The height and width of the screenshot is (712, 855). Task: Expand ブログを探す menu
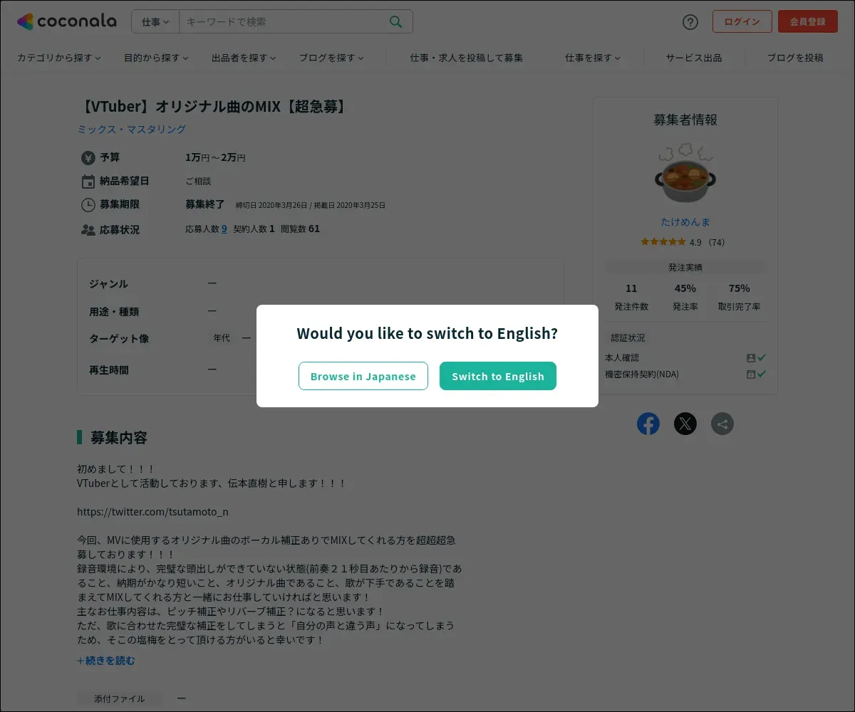tap(331, 58)
